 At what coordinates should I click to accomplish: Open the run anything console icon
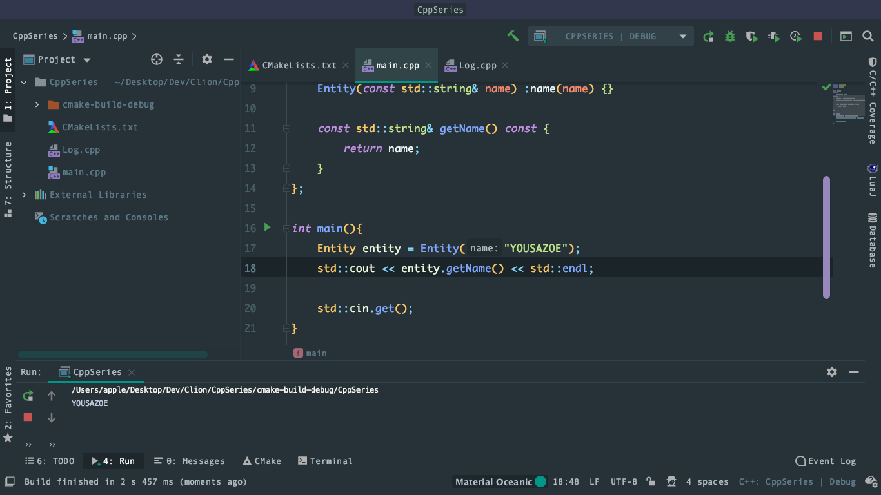(846, 37)
